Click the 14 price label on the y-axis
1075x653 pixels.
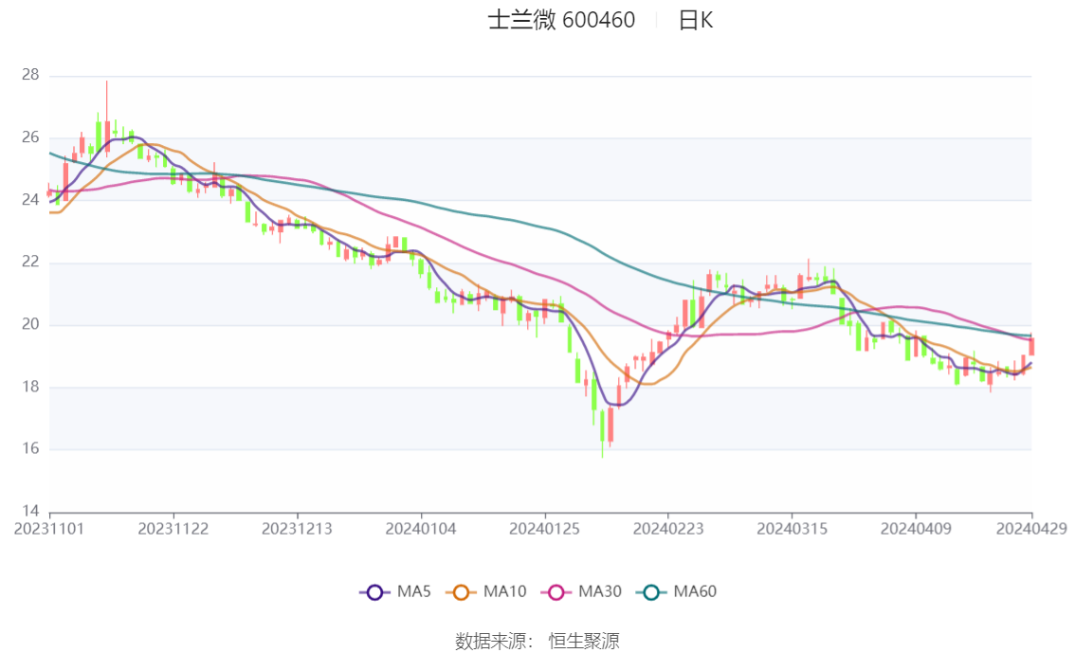click(29, 511)
